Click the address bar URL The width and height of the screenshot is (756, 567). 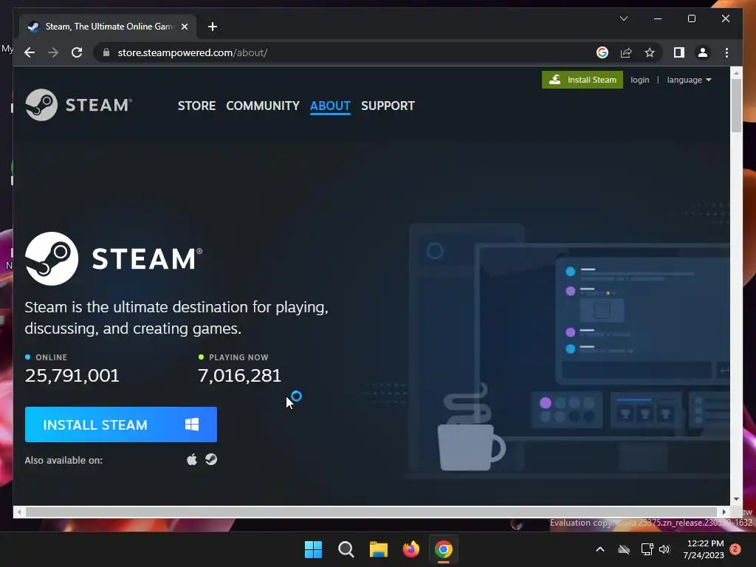(193, 52)
